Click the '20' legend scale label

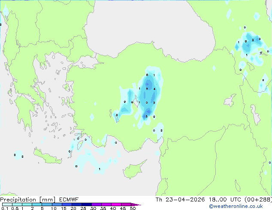(73, 208)
